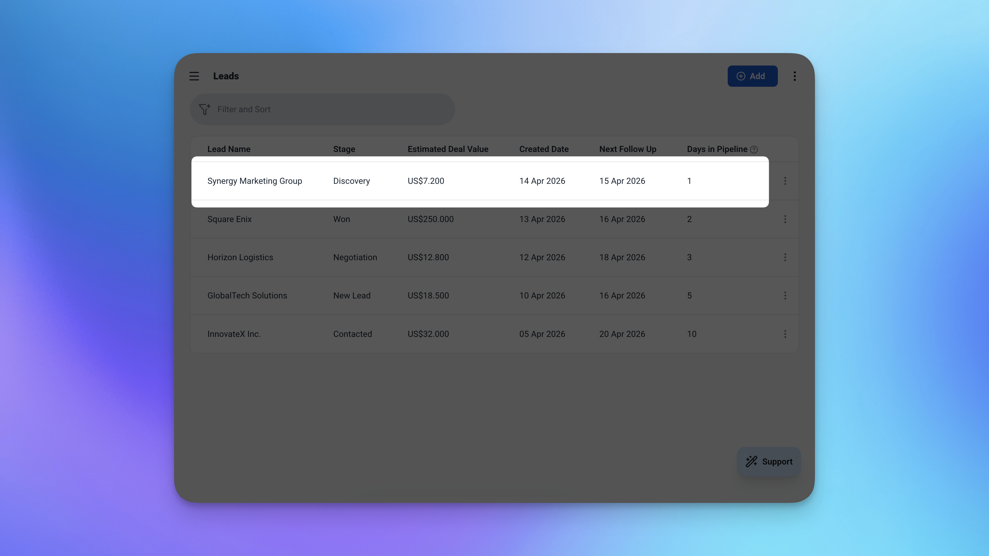989x556 pixels.
Task: Open the Square Enix lead entry
Action: point(229,219)
